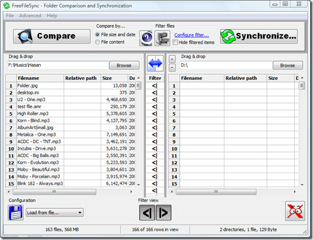Save configuration with floppy disk icon
This screenshot has height=240, width=313.
point(16,212)
